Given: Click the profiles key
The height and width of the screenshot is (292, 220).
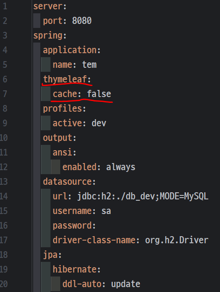Looking at the screenshot, I should pyautogui.click(x=62, y=109).
